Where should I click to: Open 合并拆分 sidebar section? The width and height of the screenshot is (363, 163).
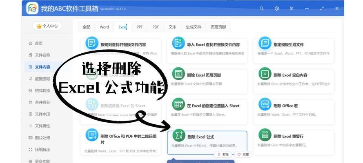[42, 102]
